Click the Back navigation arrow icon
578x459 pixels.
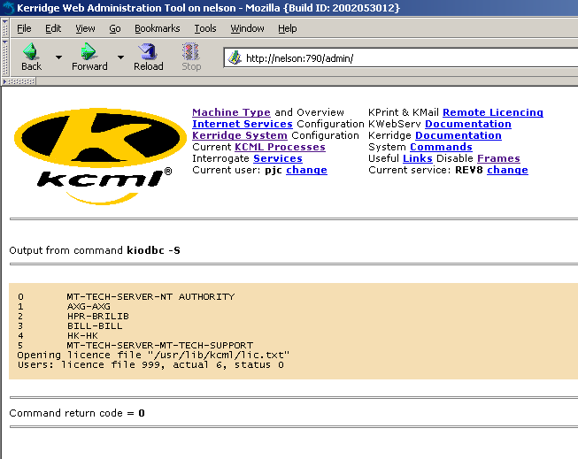click(x=31, y=51)
